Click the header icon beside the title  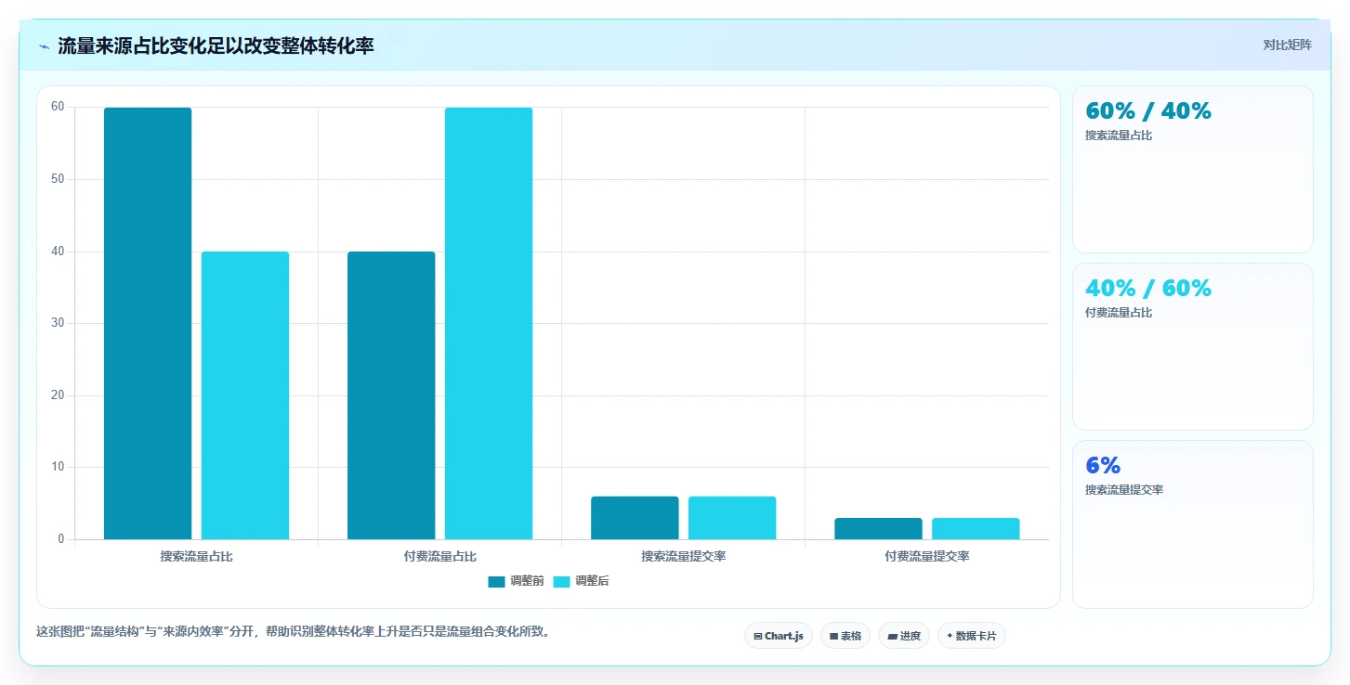click(x=44, y=46)
